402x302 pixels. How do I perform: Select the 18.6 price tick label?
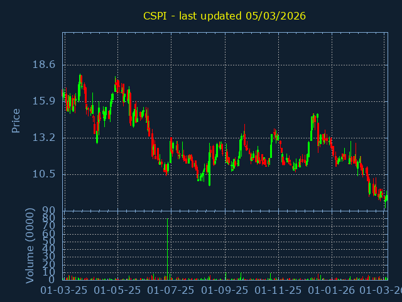click(x=43, y=65)
